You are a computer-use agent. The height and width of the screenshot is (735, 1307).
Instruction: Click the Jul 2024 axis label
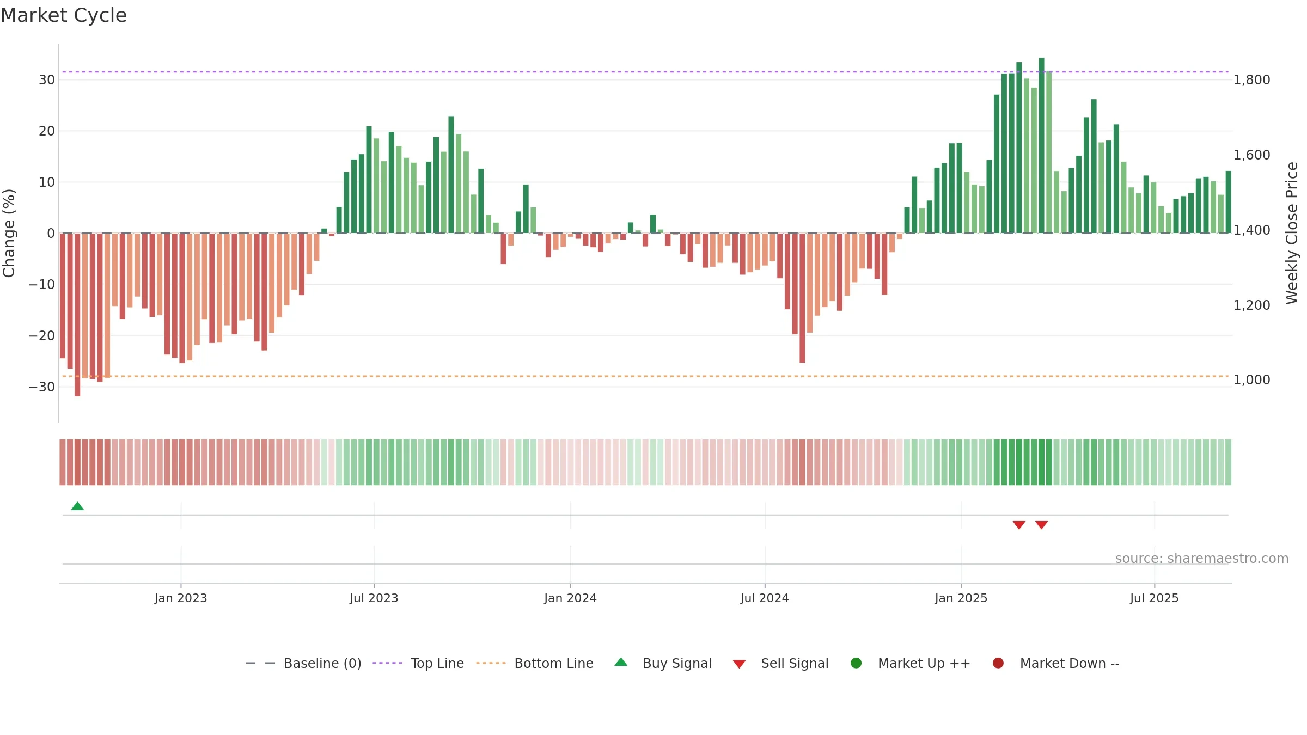point(765,598)
